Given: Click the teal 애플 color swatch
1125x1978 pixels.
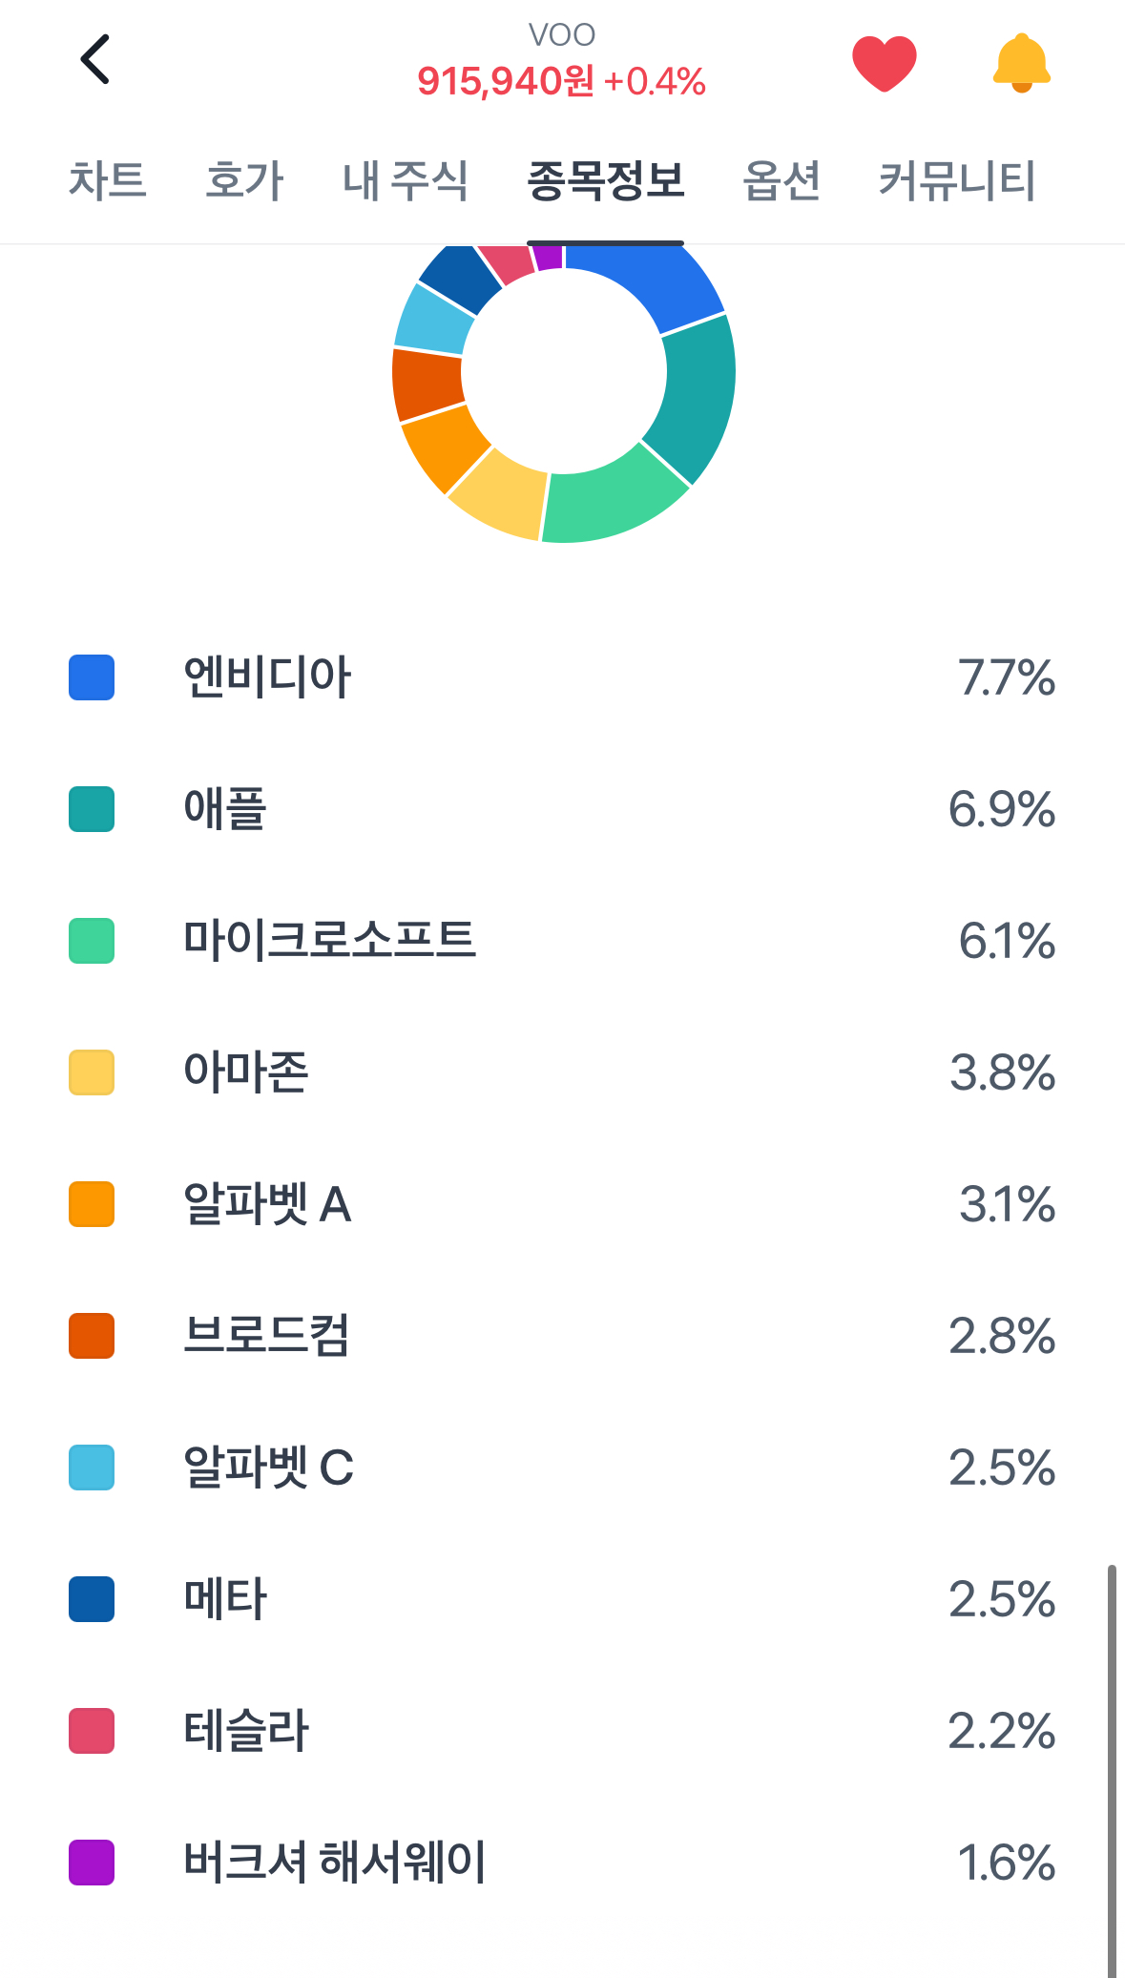Looking at the screenshot, I should coord(92,809).
